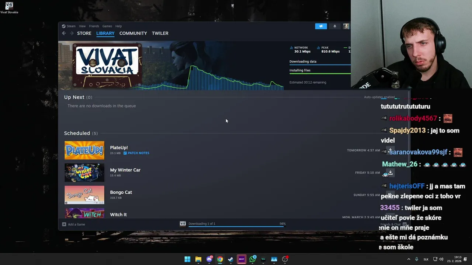This screenshot has width=472, height=265.
Task: Open PlateUp! PATCH NOTES
Action: pyautogui.click(x=136, y=153)
